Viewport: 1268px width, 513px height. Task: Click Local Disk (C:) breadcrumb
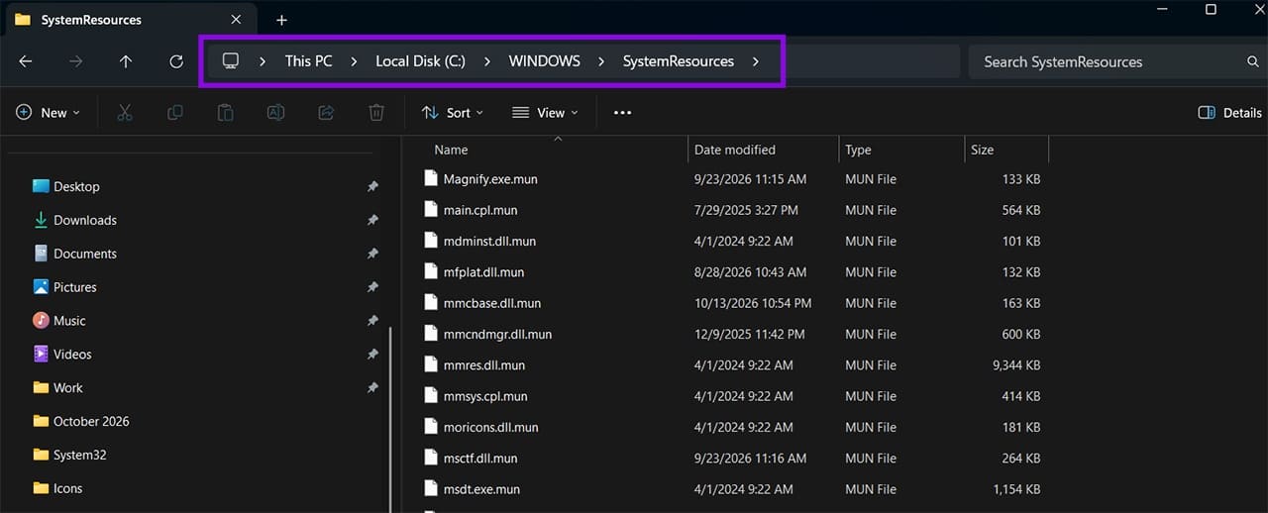[420, 61]
